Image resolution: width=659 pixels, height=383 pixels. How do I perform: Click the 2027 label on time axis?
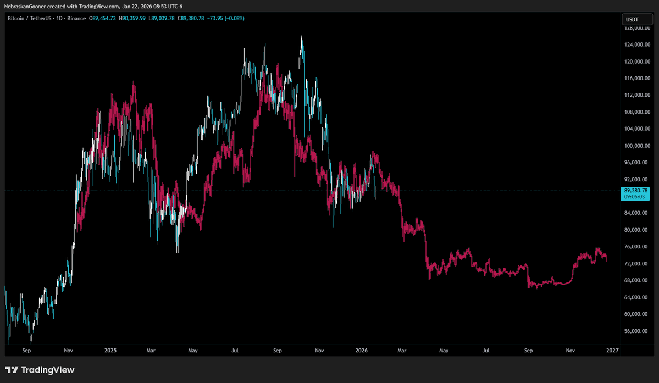(612, 351)
